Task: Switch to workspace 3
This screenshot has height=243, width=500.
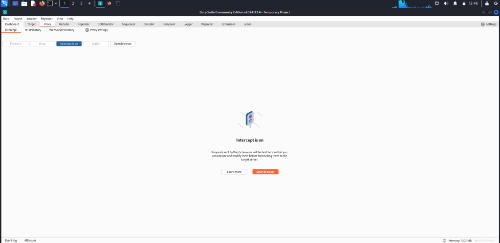Action: coord(81,3)
